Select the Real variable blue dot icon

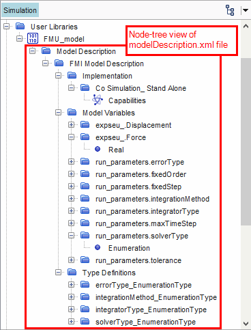98,149
